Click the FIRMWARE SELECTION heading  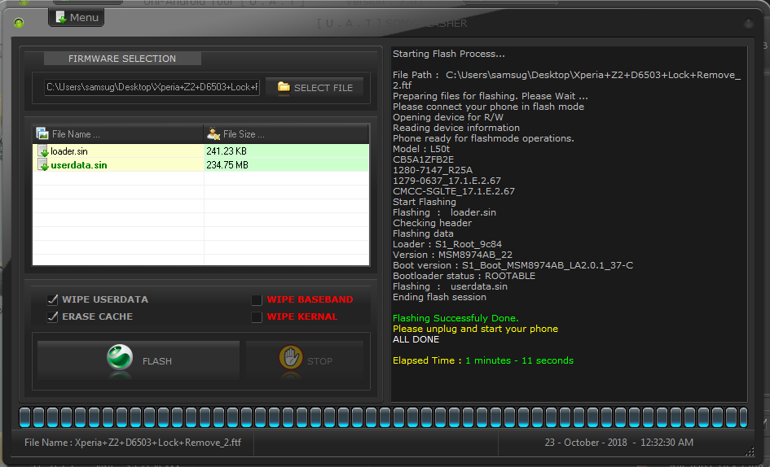122,59
